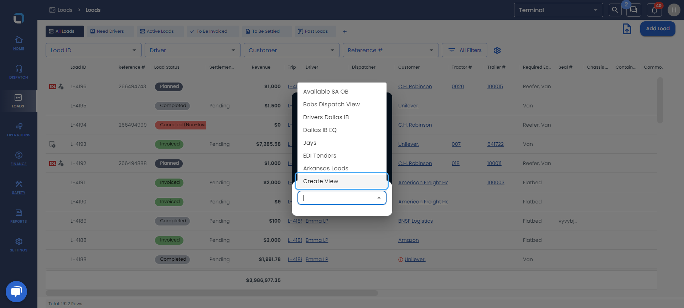
Task: Open the Settings sidebar section
Action: tap(19, 245)
